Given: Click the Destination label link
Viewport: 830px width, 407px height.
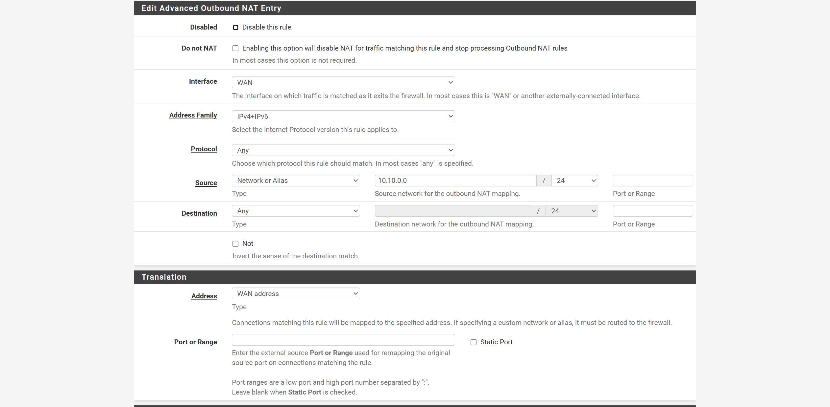Looking at the screenshot, I should (199, 213).
